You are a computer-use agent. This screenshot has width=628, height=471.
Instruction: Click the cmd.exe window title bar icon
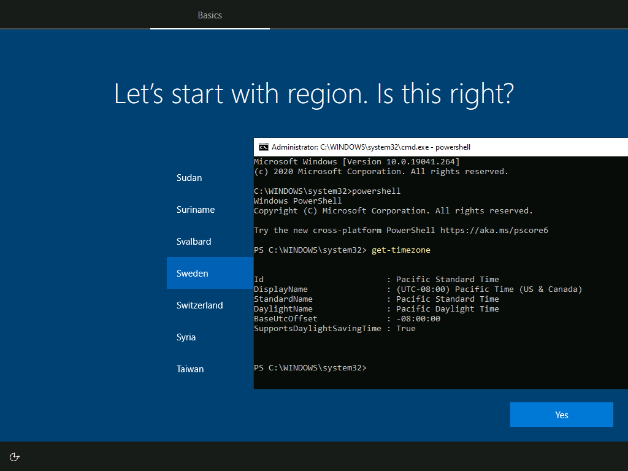(x=263, y=147)
